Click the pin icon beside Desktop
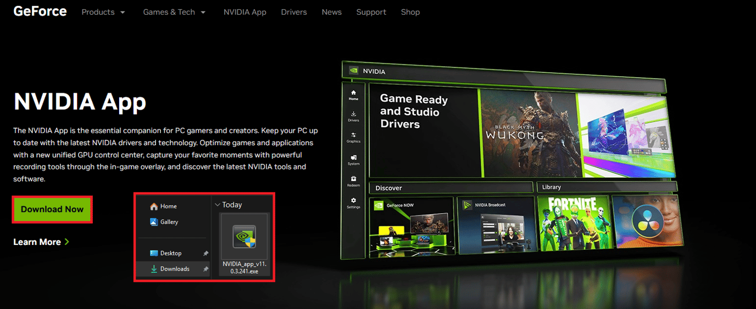This screenshot has width=756, height=309. (205, 254)
